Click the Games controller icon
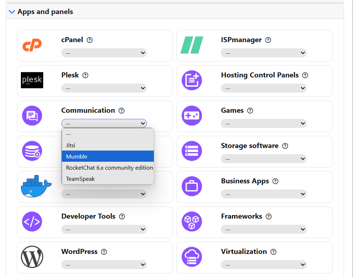The image size is (353, 277). tap(192, 116)
